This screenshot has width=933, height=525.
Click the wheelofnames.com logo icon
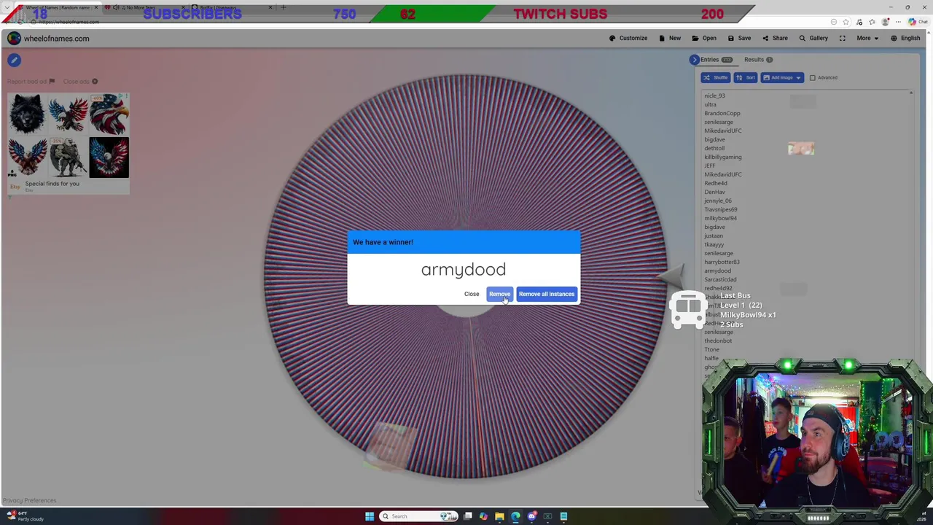click(x=14, y=39)
